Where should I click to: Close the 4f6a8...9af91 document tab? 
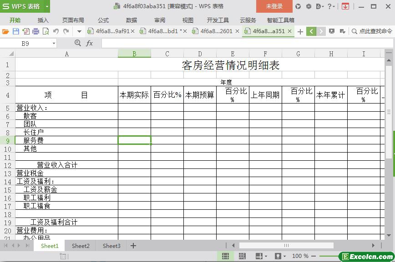click(133, 31)
